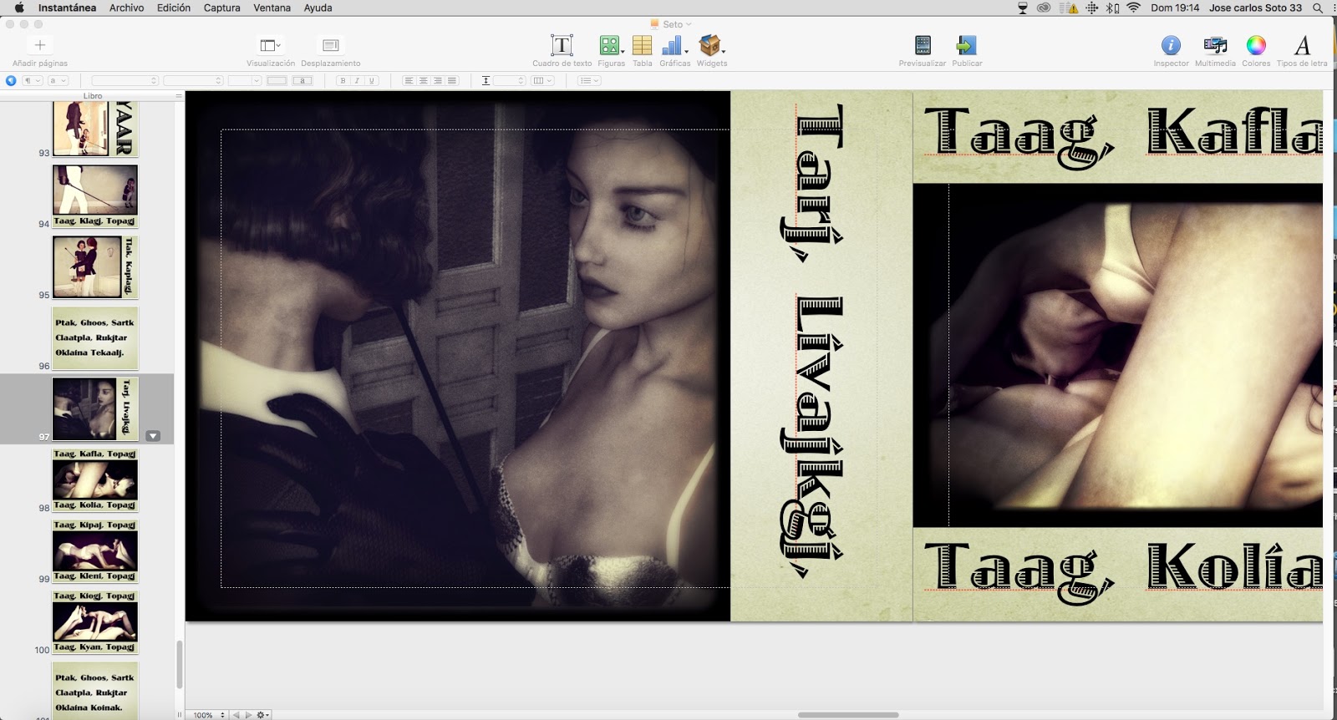The height and width of the screenshot is (720, 1337).
Task: Insert a Tabla from the toolbar
Action: pos(642,45)
